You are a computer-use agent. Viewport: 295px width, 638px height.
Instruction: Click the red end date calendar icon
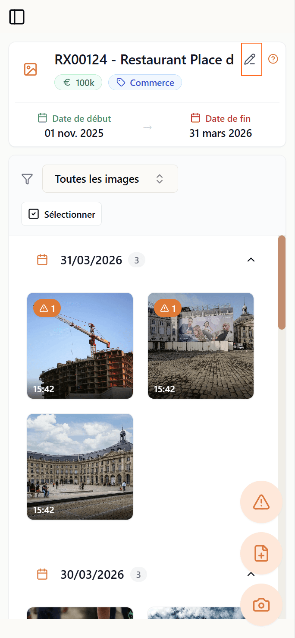pos(195,118)
